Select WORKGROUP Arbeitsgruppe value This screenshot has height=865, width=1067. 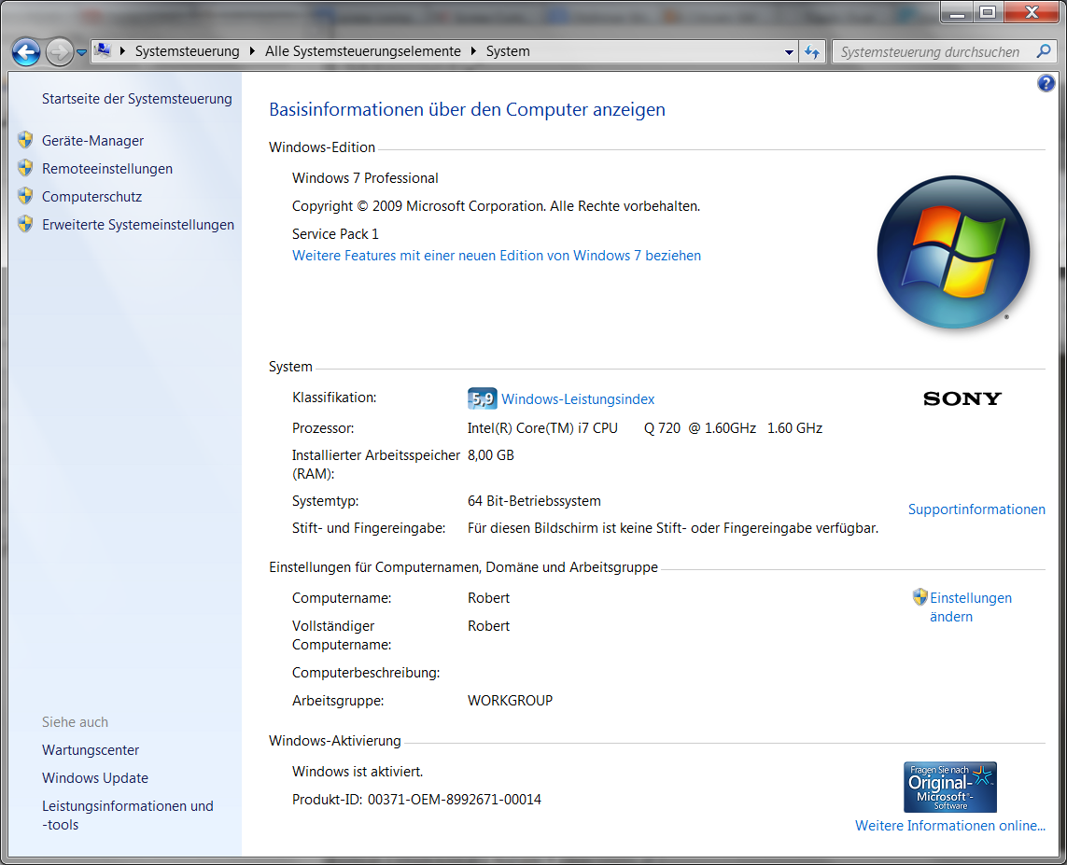pyautogui.click(x=511, y=701)
